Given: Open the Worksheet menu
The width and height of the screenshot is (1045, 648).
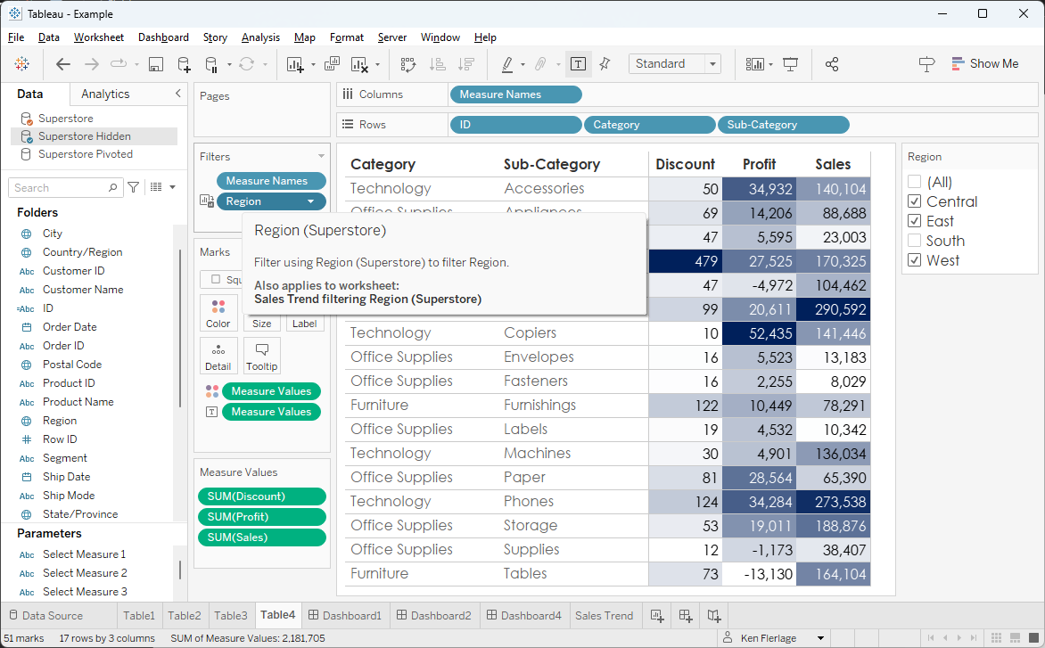Looking at the screenshot, I should 99,37.
